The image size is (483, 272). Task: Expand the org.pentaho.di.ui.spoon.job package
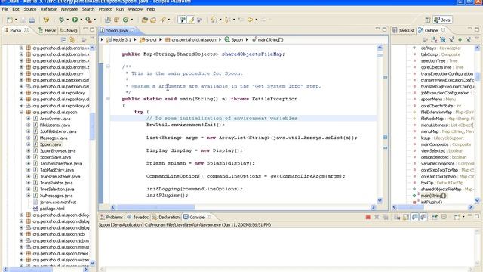pyautogui.click(x=21, y=234)
